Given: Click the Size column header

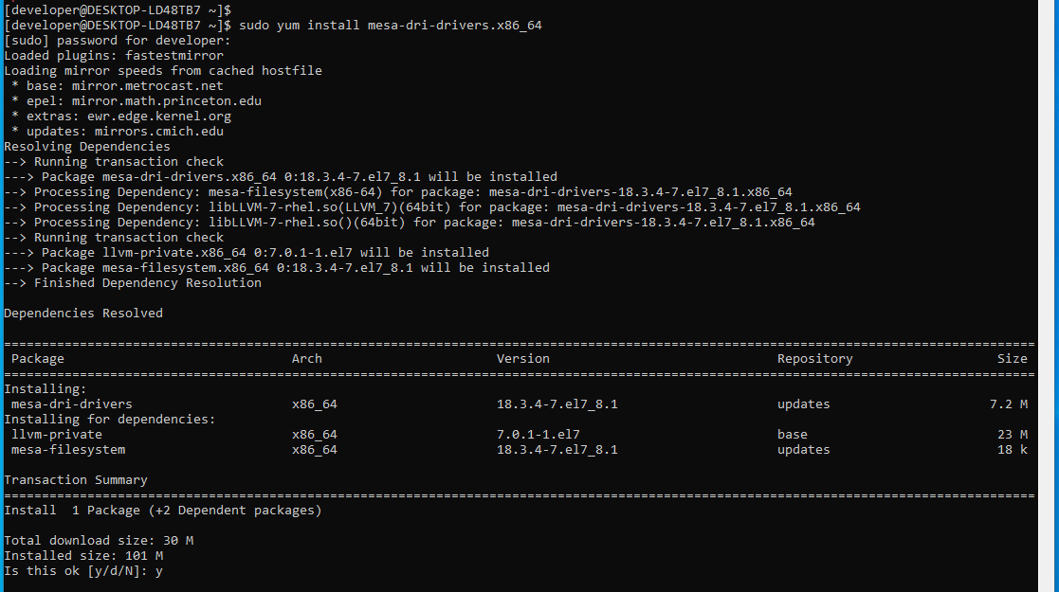Looking at the screenshot, I should point(1012,358).
